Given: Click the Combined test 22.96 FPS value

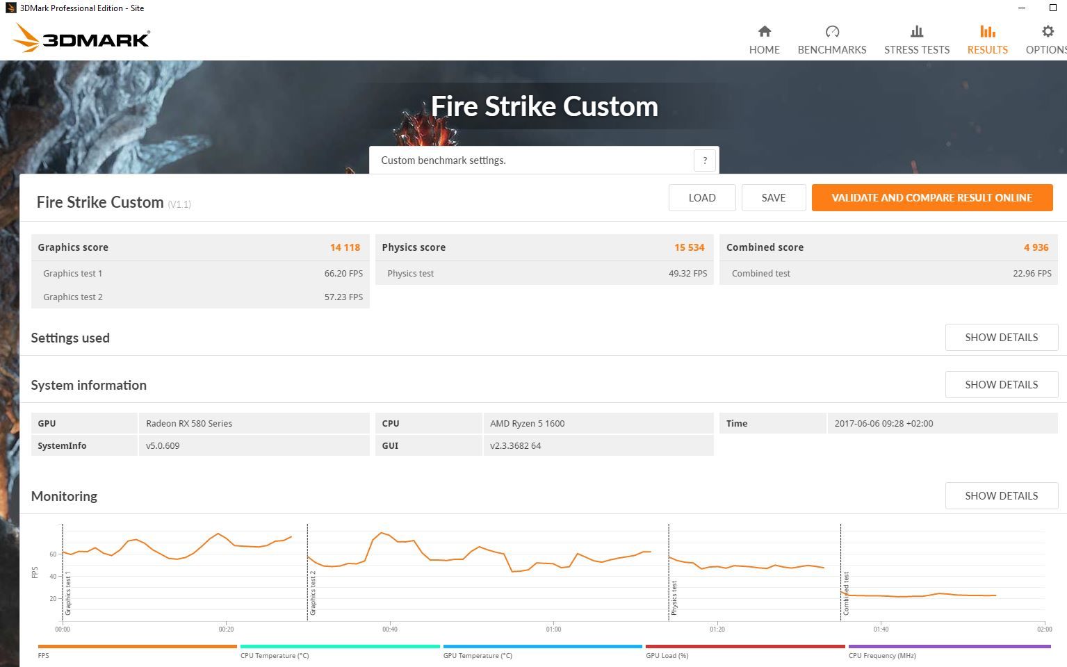Looking at the screenshot, I should click(x=1032, y=274).
